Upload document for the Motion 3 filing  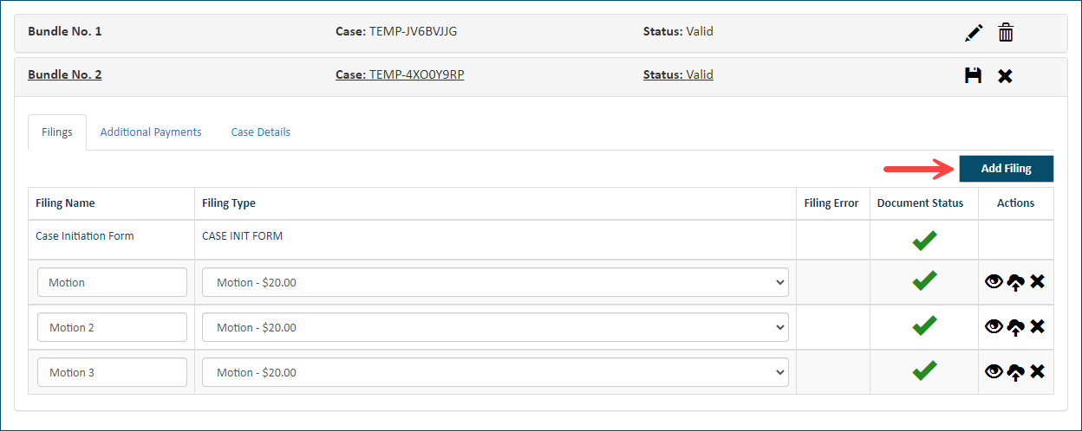(1016, 372)
